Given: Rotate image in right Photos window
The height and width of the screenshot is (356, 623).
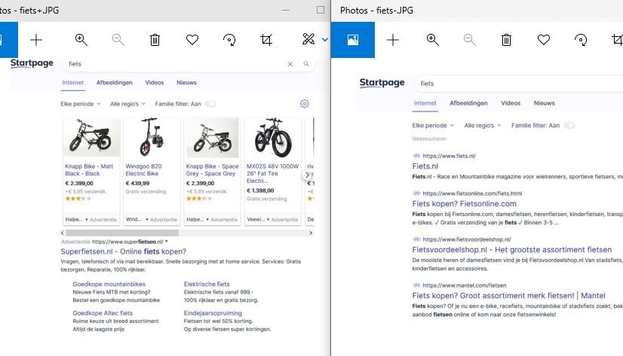Looking at the screenshot, I should [581, 40].
